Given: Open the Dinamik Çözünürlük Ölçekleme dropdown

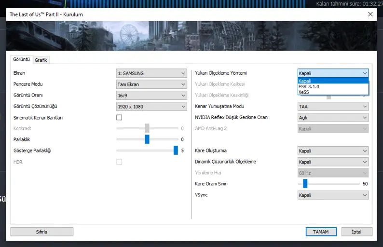Looking at the screenshot, I should (x=333, y=162).
